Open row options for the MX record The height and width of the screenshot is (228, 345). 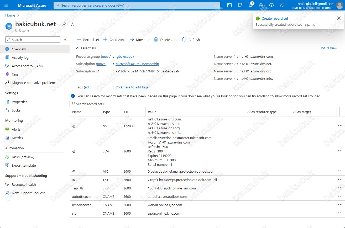[340, 171]
